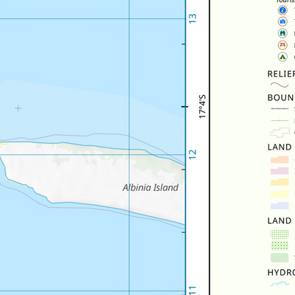The width and height of the screenshot is (295, 295).
Task: Click the brown contour line symbol
Action: coord(280,85)
